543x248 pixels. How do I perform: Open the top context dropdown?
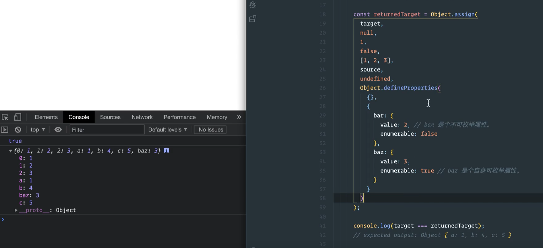pos(38,130)
